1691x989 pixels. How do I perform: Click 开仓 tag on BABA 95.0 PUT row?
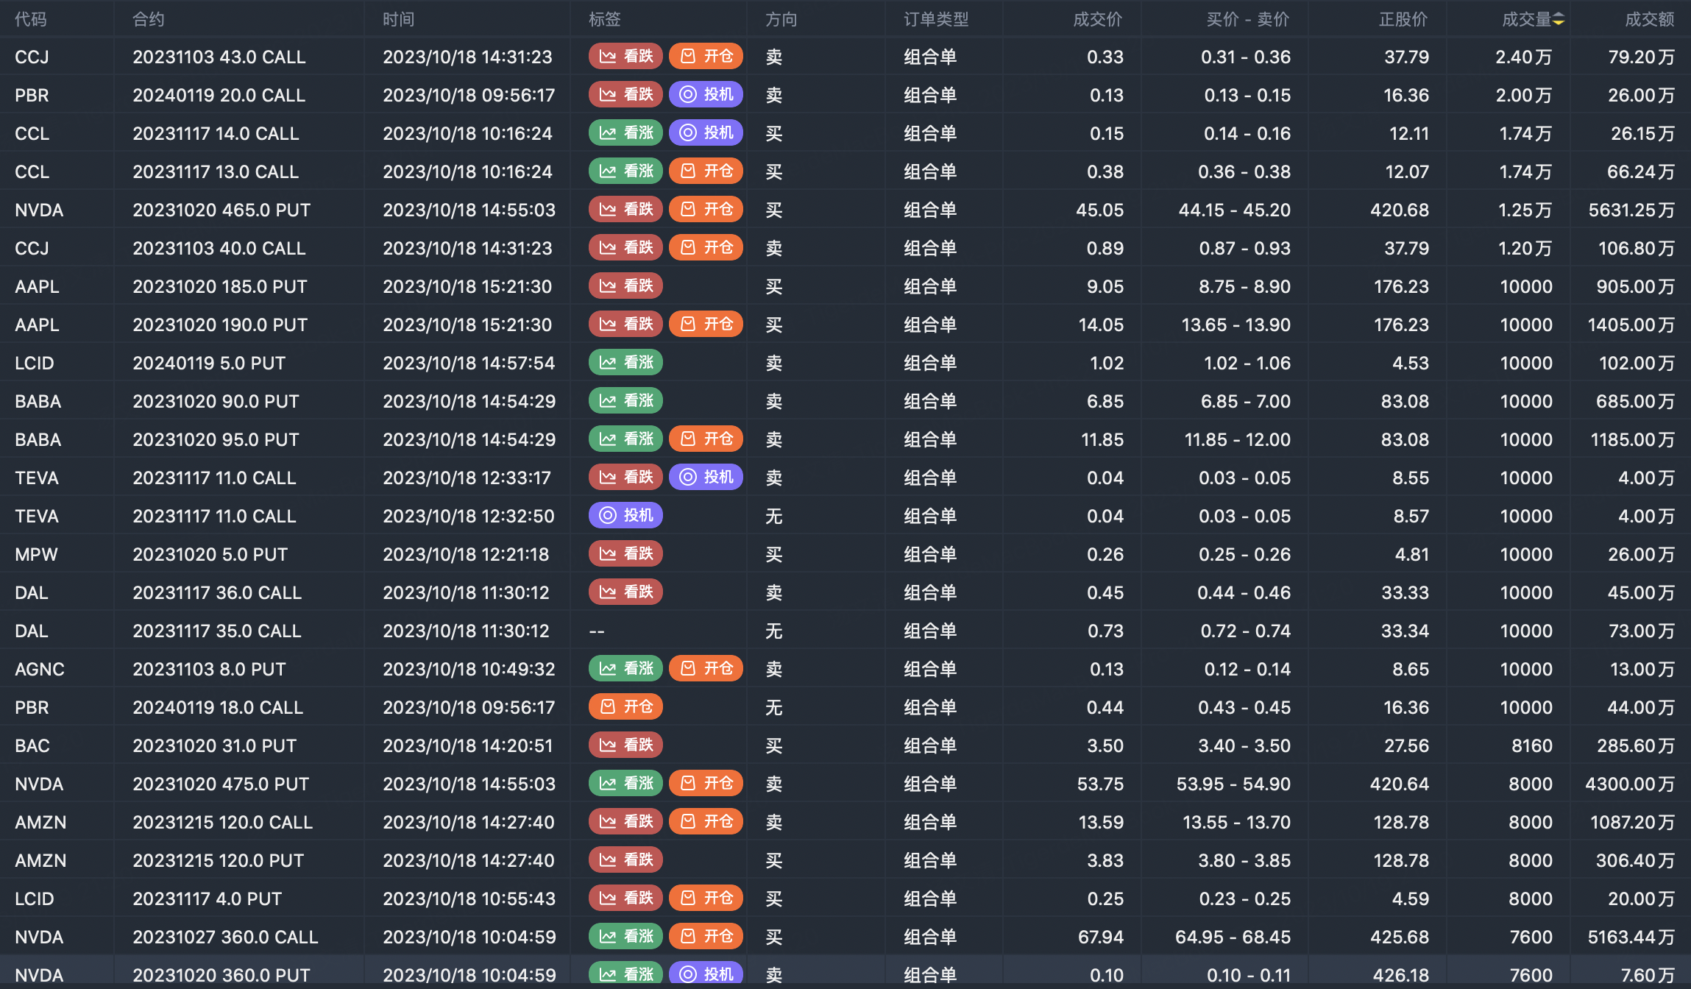tap(706, 439)
